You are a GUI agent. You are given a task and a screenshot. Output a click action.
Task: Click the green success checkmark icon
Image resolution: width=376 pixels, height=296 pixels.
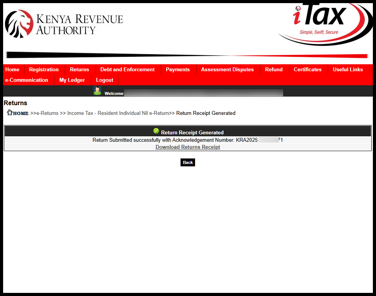click(156, 131)
